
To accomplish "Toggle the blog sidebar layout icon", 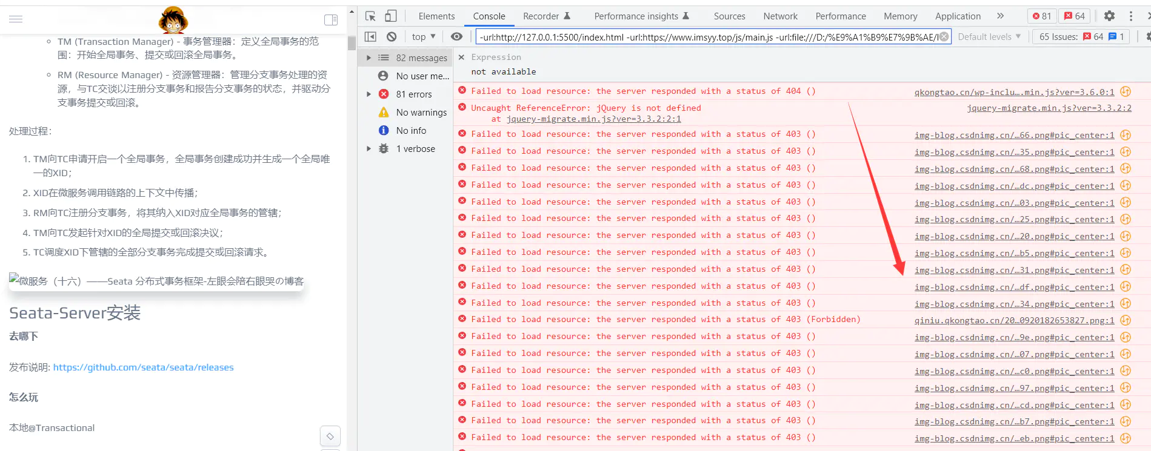I will pos(331,20).
